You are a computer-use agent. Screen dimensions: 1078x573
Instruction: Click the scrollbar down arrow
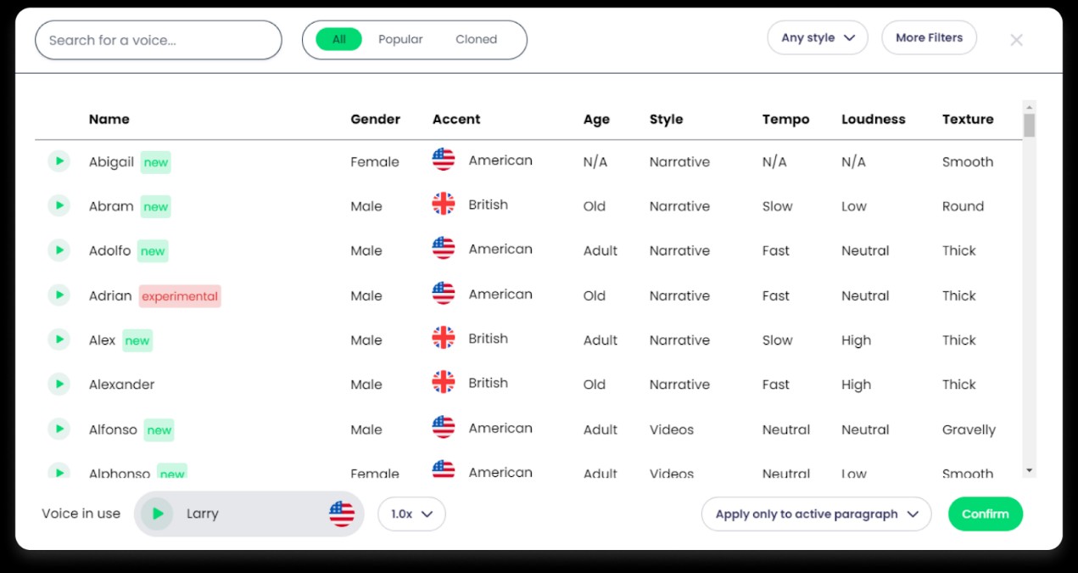[x=1029, y=470]
